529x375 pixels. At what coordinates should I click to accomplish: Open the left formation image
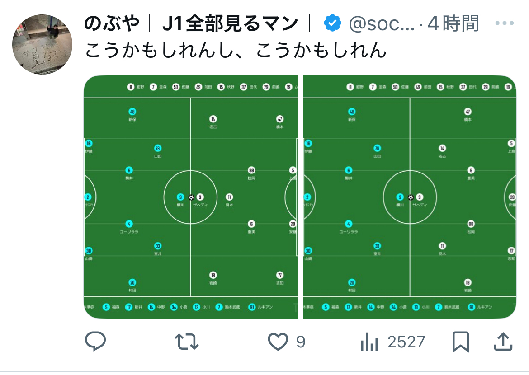(x=191, y=197)
